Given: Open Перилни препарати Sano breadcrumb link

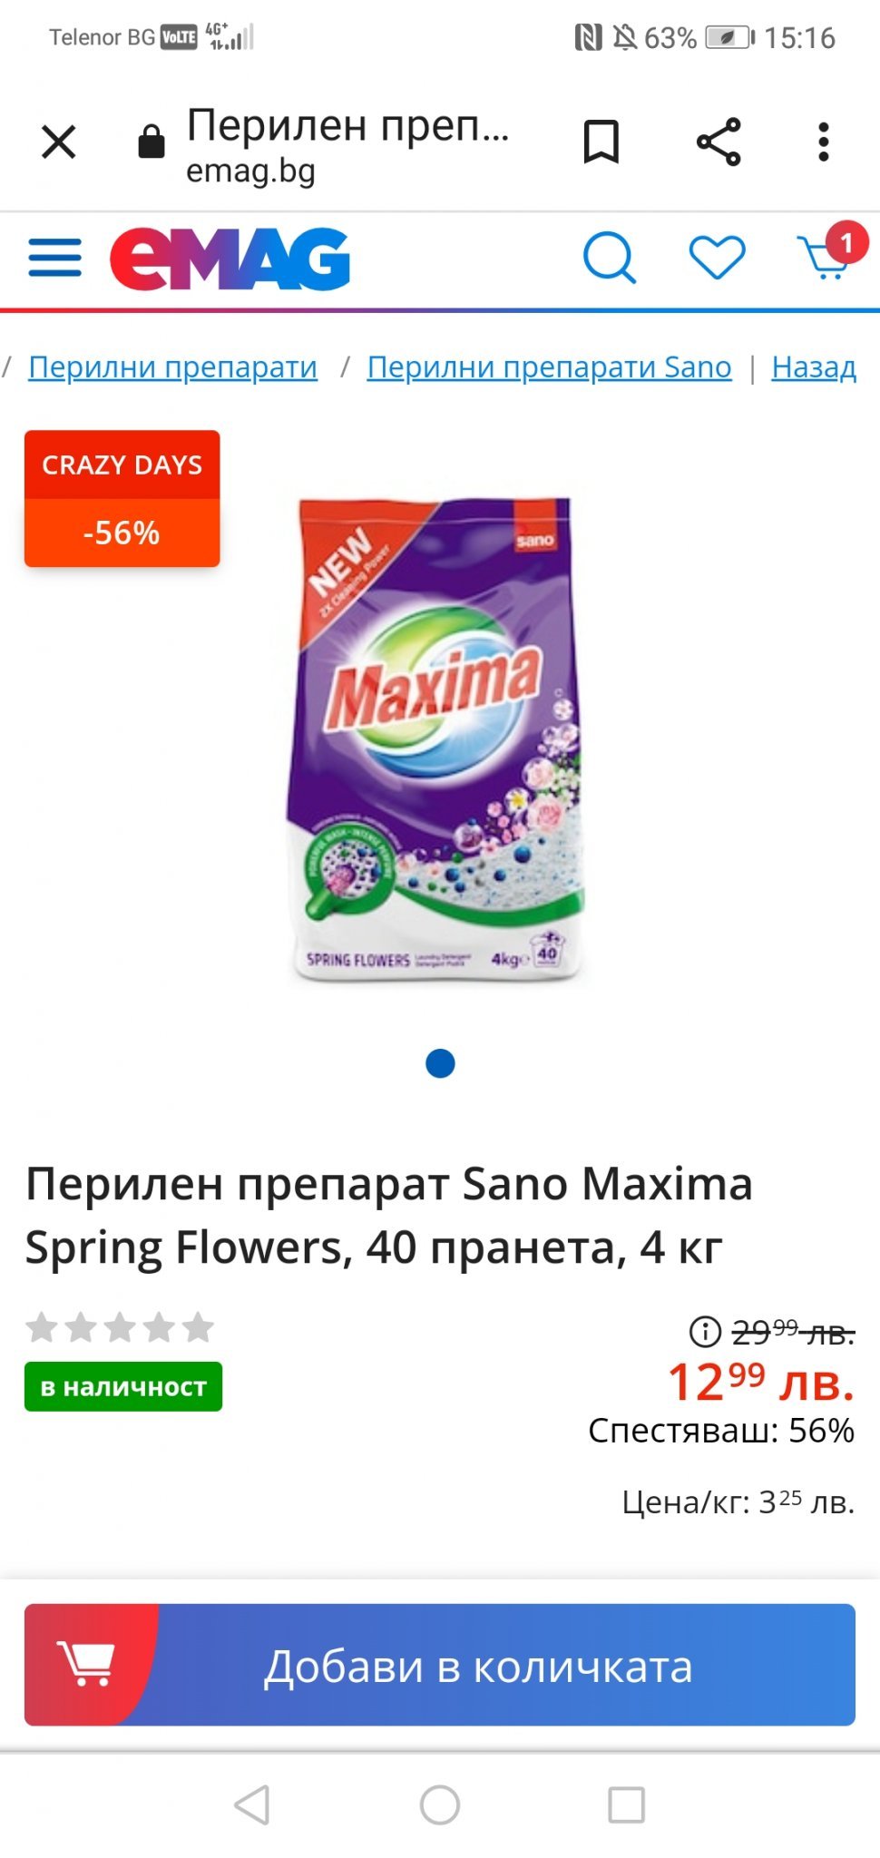Looking at the screenshot, I should pyautogui.click(x=549, y=367).
